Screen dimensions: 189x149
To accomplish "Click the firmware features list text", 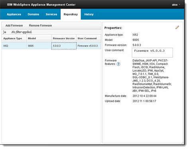I will coord(152,75).
